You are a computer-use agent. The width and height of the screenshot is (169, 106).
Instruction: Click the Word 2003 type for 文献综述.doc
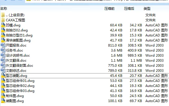[x=154, y=71]
